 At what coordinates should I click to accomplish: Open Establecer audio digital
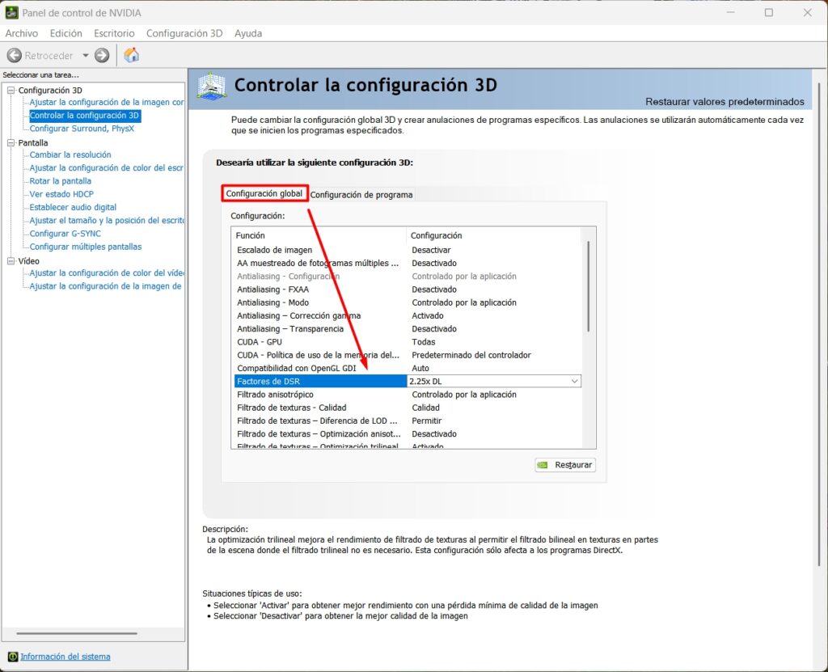click(73, 207)
